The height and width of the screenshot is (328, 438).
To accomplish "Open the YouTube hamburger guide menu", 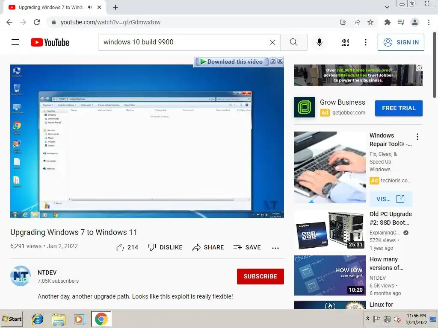I will pos(15,42).
